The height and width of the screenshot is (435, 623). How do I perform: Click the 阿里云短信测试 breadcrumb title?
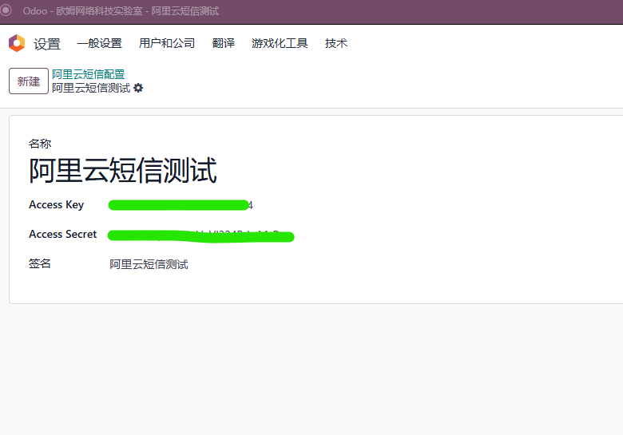point(91,88)
